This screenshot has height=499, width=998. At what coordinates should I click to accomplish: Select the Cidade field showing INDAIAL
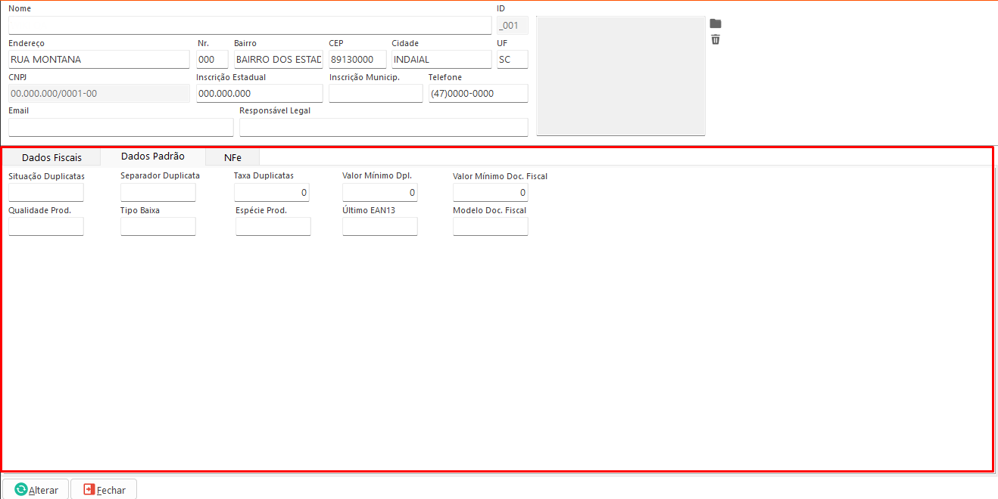[441, 60]
